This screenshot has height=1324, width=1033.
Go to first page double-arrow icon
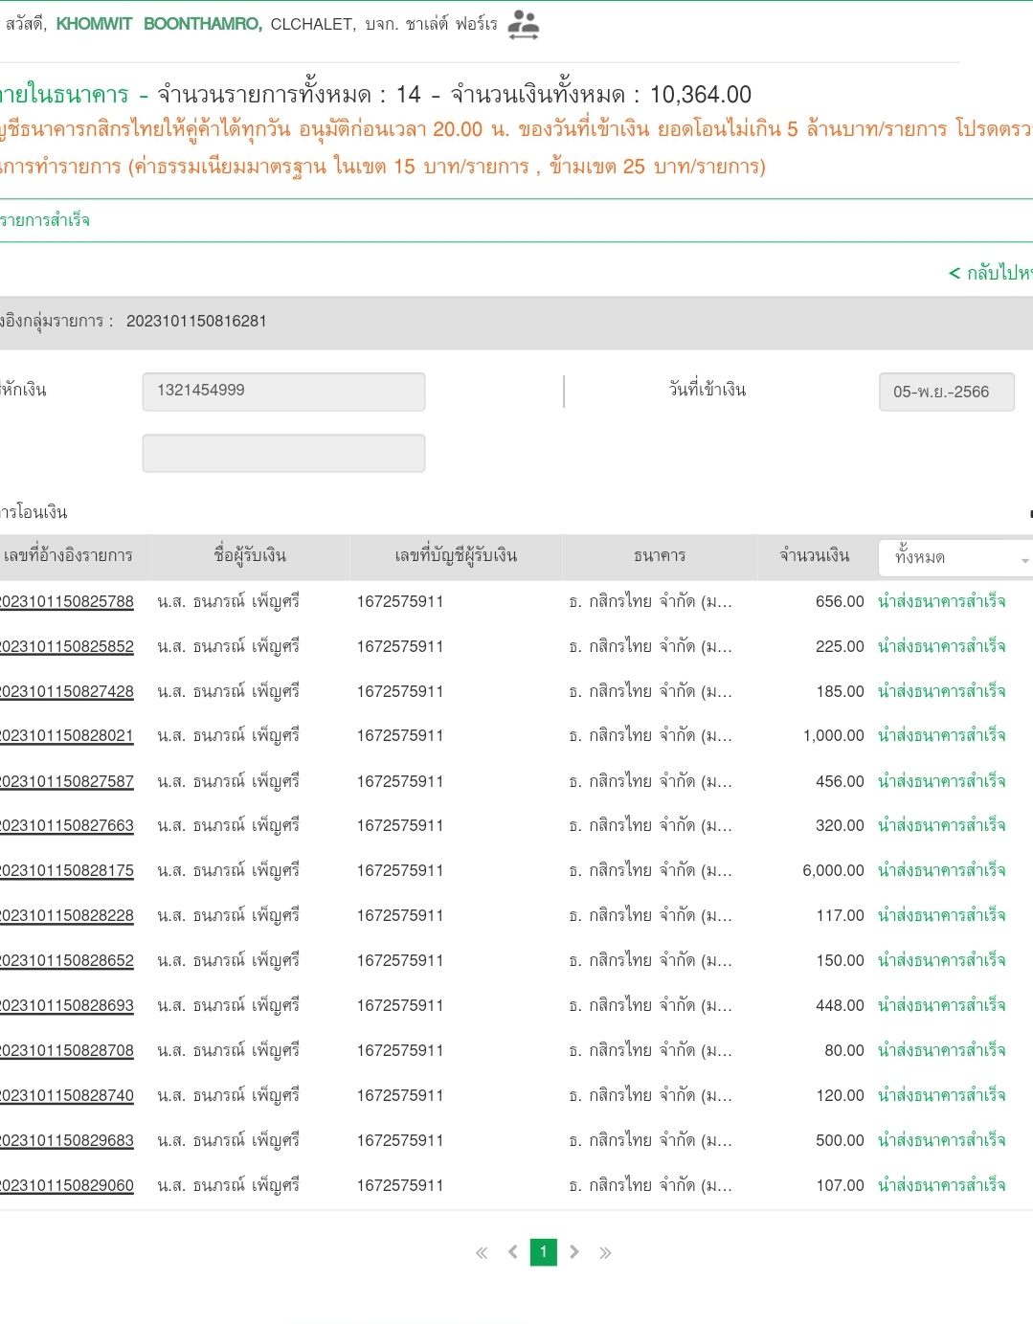(482, 1252)
